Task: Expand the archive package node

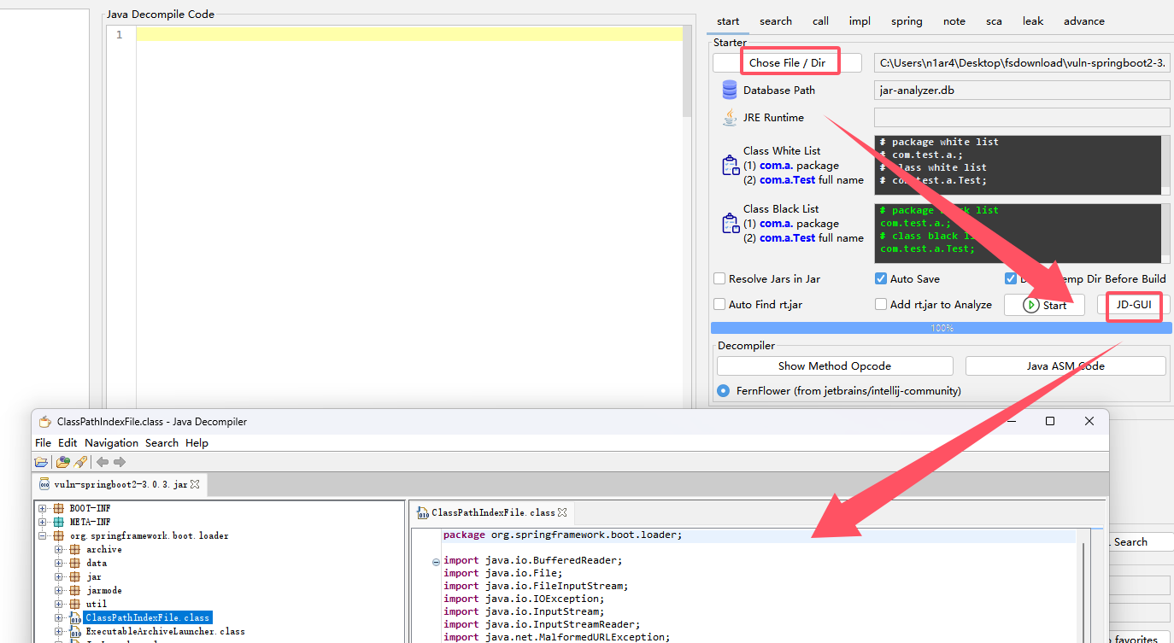Action: tap(59, 549)
